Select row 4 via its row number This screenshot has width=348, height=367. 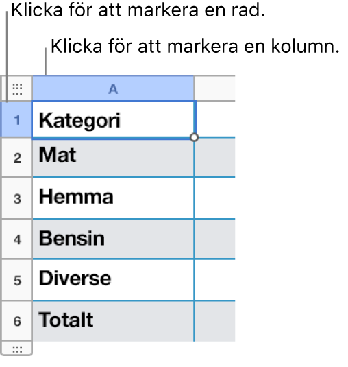16,239
